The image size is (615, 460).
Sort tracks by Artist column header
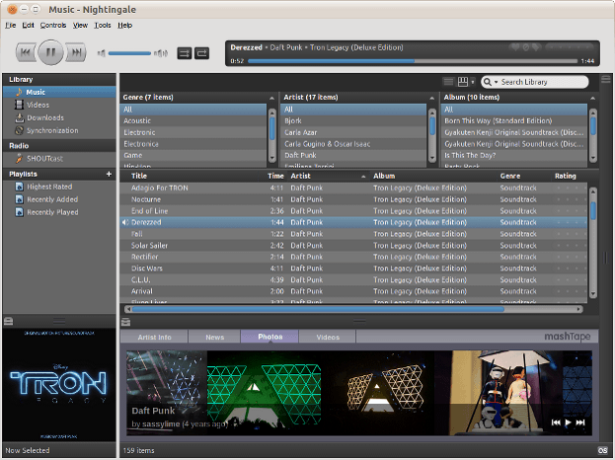(x=328, y=176)
